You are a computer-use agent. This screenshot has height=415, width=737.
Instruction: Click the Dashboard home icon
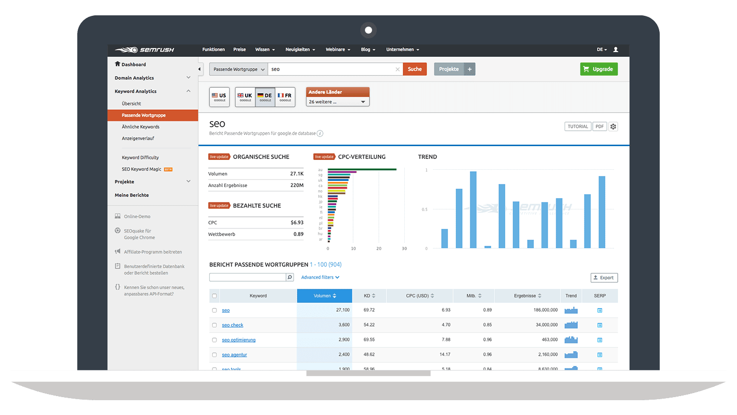[x=118, y=64]
